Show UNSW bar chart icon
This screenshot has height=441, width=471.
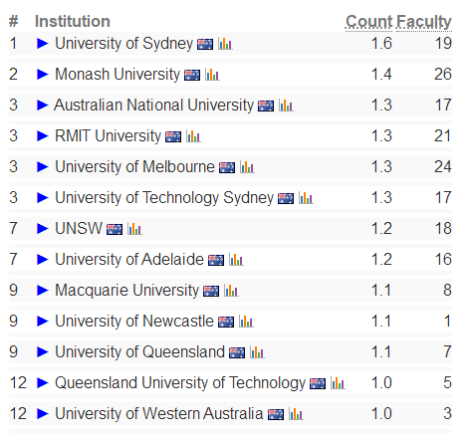point(134,229)
